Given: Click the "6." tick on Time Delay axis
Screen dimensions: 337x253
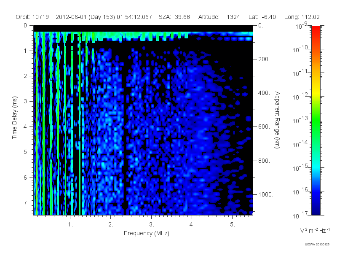Looking at the screenshot, I should [26, 178].
